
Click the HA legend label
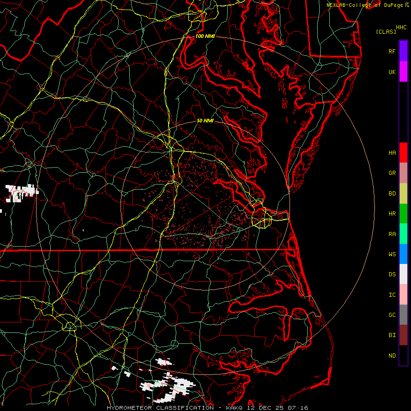click(x=392, y=153)
